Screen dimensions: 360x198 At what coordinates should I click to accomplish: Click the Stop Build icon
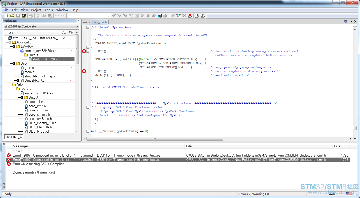click(x=184, y=16)
